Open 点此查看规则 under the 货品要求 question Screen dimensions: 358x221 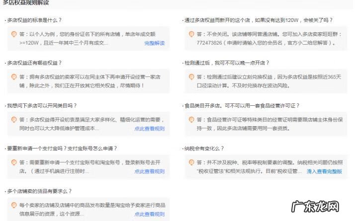(149, 214)
